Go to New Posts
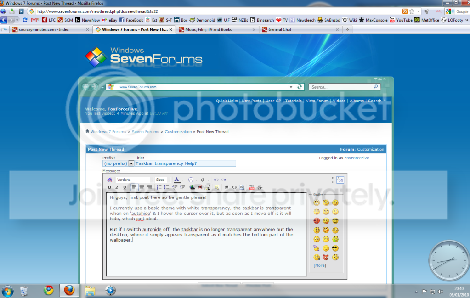This screenshot has height=298, width=470. click(x=251, y=101)
